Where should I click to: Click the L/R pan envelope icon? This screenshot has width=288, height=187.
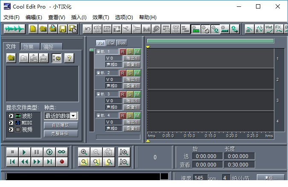click(259, 29)
